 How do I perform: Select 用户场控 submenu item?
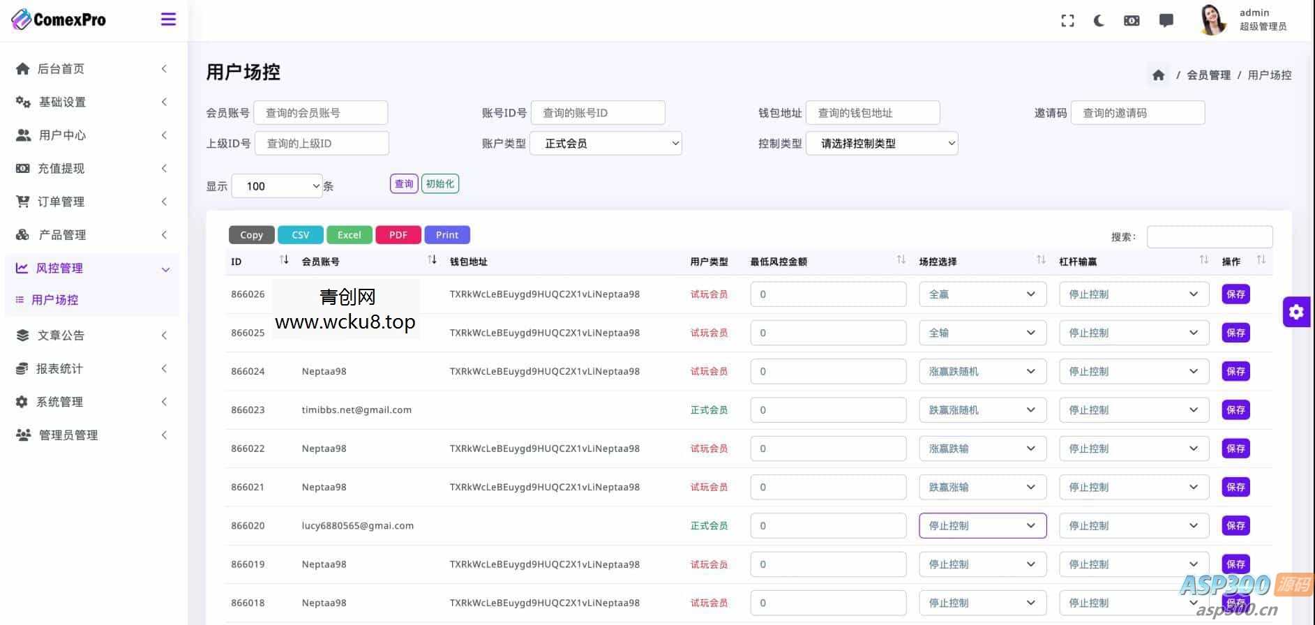(x=54, y=300)
